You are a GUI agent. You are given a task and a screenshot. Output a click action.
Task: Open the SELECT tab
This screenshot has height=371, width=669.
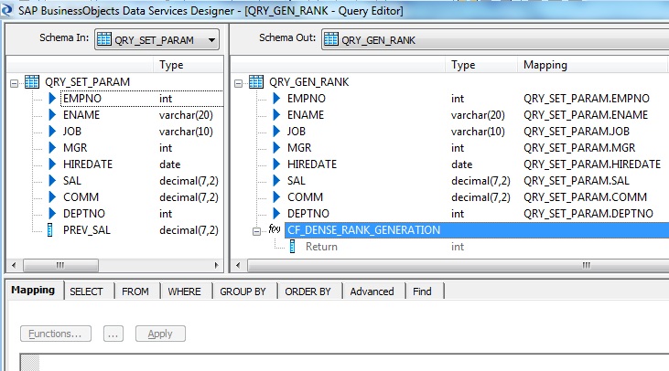(86, 291)
